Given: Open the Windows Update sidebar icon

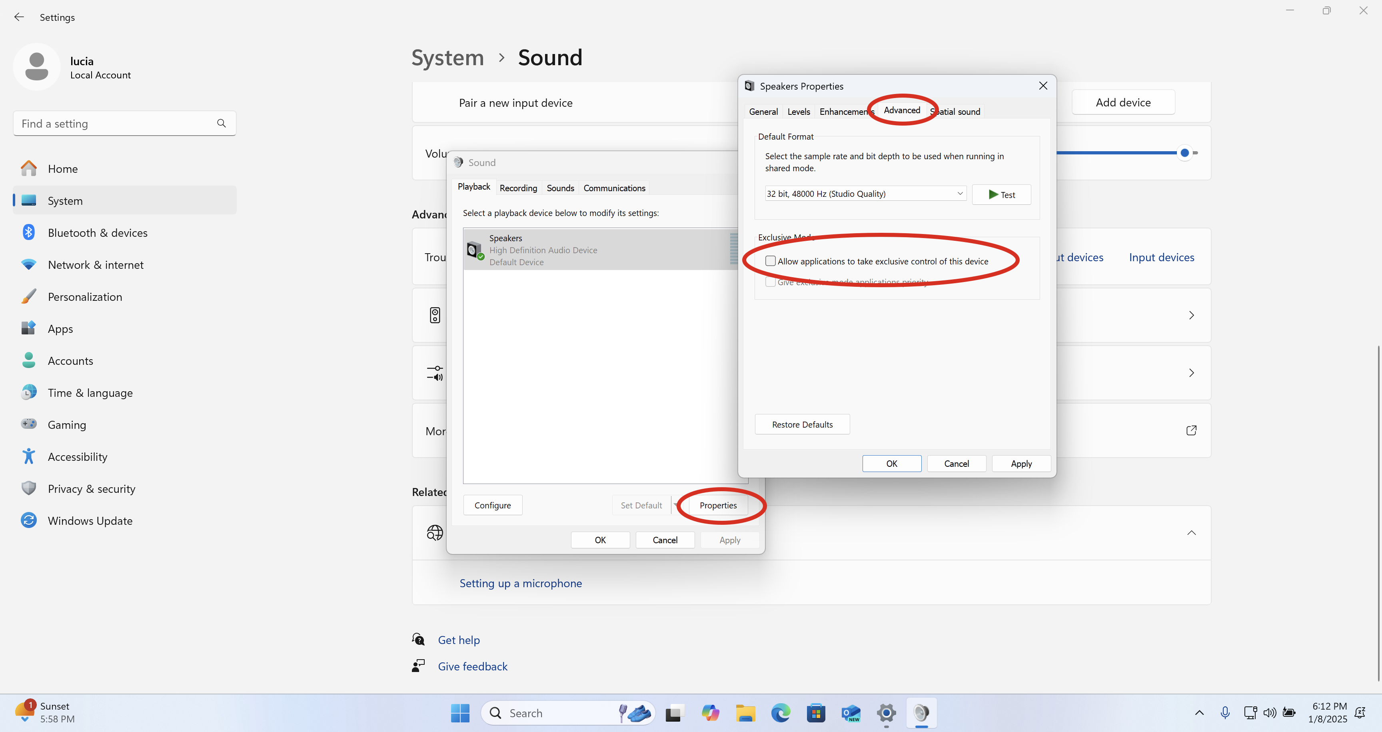Looking at the screenshot, I should coord(28,520).
